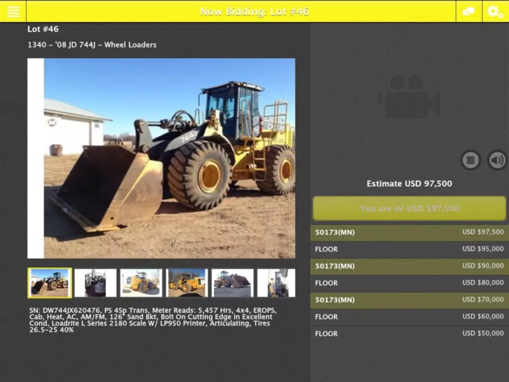Screen dimensions: 509x382
Task: Select the FLOOR bid of USD $95,000
Action: pos(410,249)
